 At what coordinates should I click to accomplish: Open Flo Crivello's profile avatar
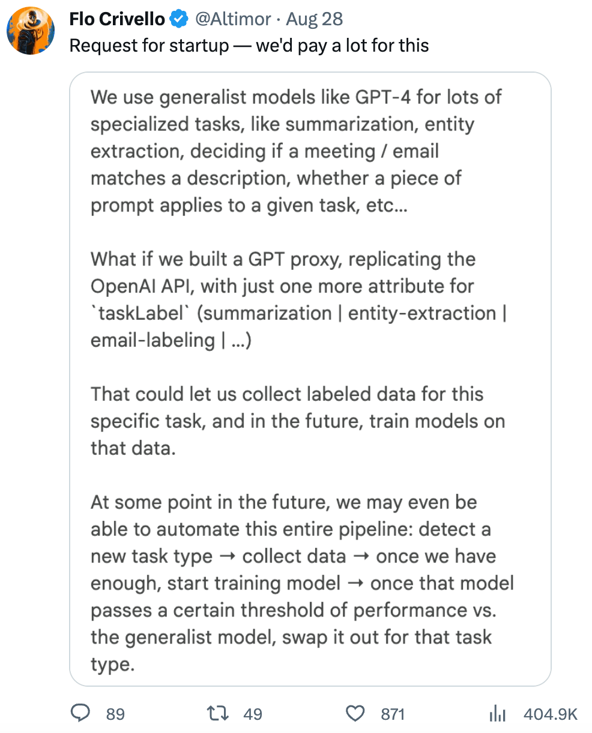(x=31, y=31)
